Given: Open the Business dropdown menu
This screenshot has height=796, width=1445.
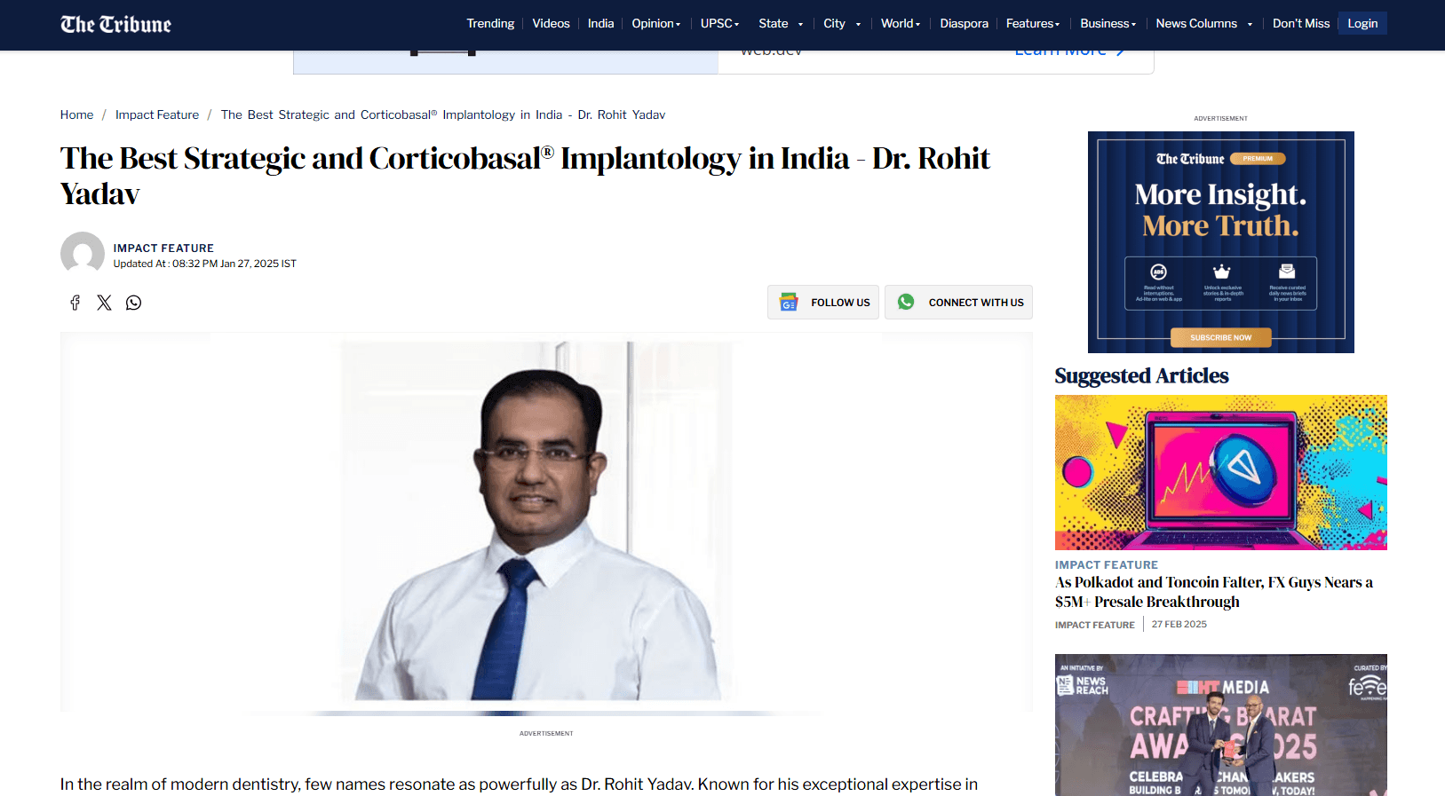Looking at the screenshot, I should click(1108, 24).
